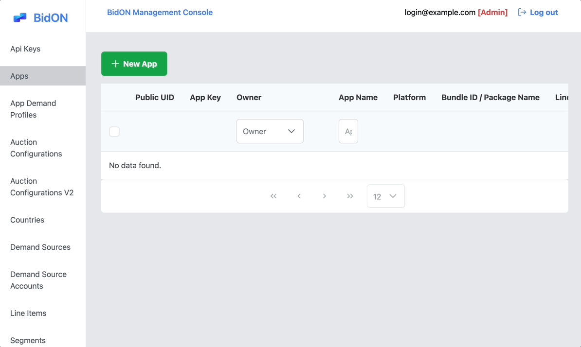
Task: Navigate to Segments in the sidebar
Action: tap(28, 340)
